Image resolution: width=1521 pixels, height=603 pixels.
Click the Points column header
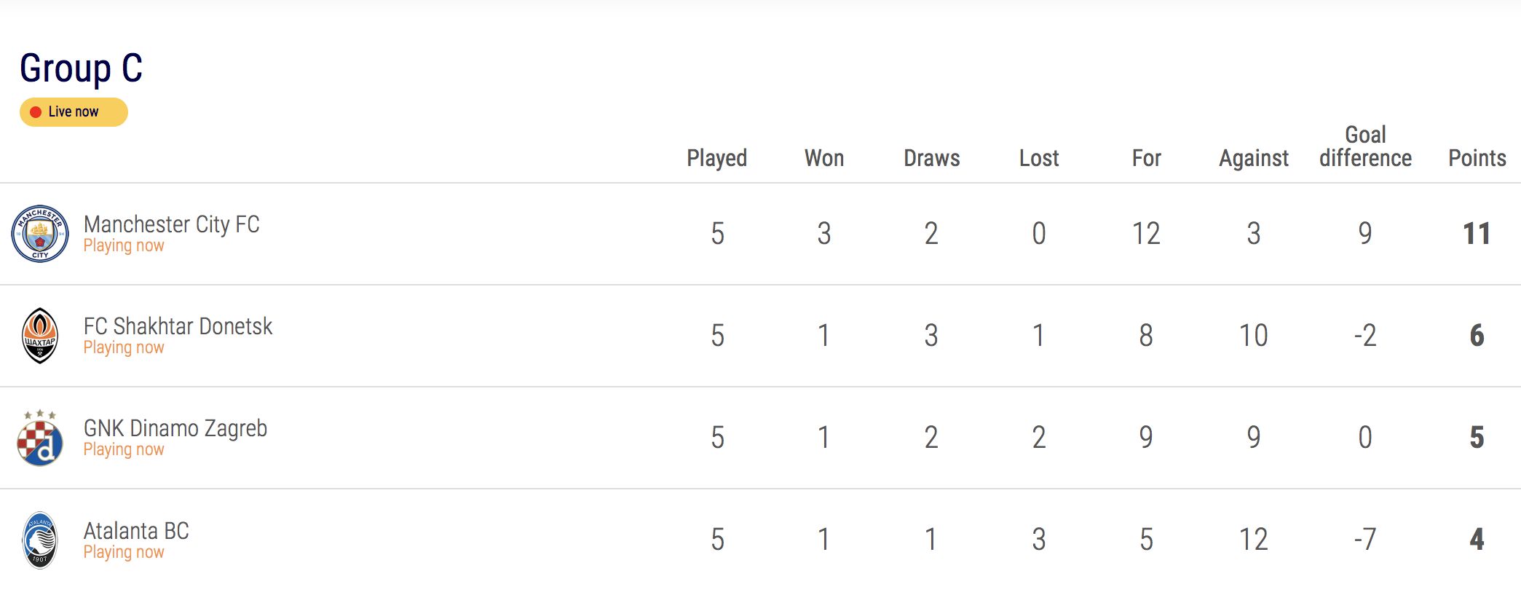[1477, 158]
